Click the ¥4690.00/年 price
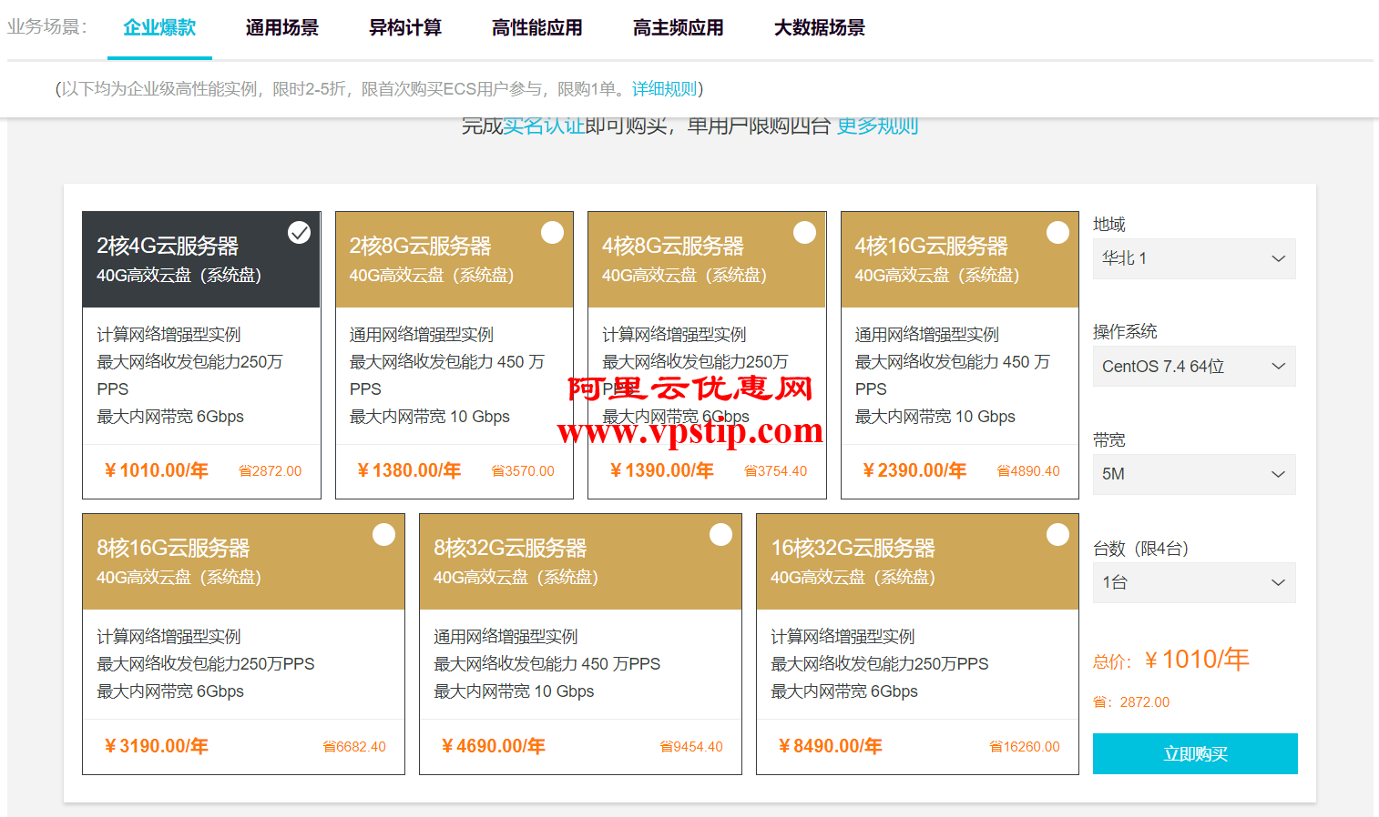 click(494, 746)
